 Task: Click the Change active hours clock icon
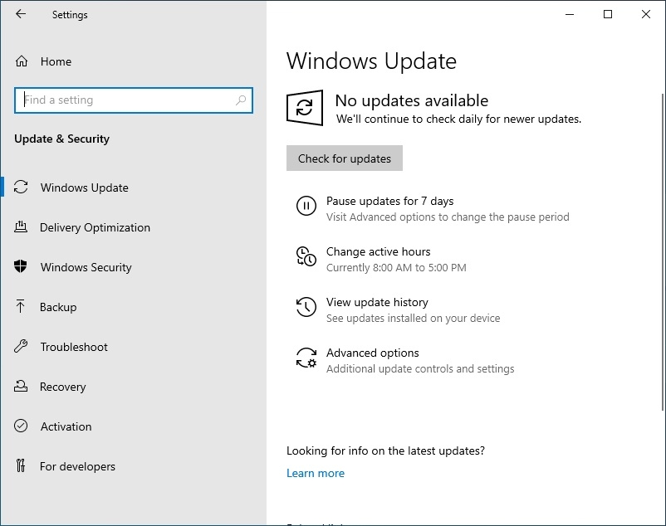point(304,257)
